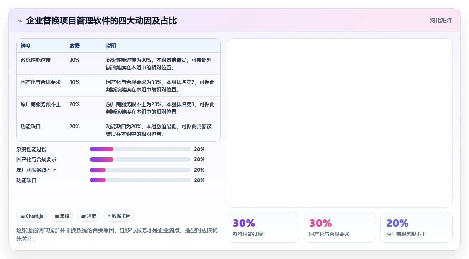The height and width of the screenshot is (259, 469).
Task: Click the 30% data cell in 国产化与合规要求 row
Action: (75, 82)
